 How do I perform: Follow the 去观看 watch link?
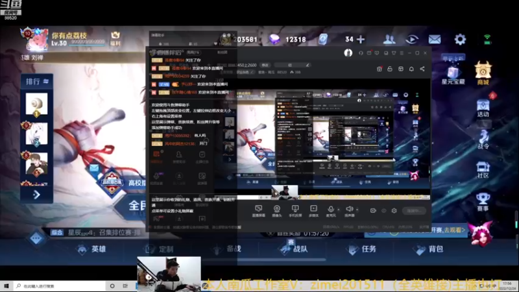point(455,230)
